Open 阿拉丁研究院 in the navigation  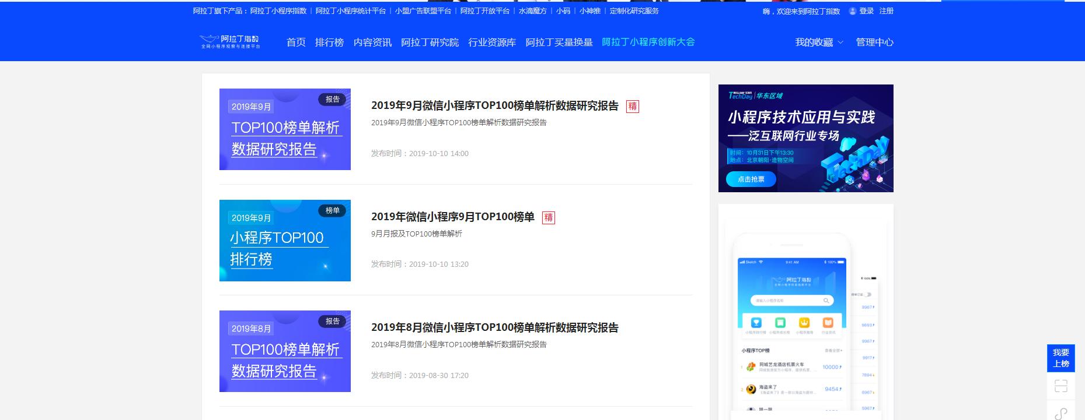pyautogui.click(x=430, y=43)
